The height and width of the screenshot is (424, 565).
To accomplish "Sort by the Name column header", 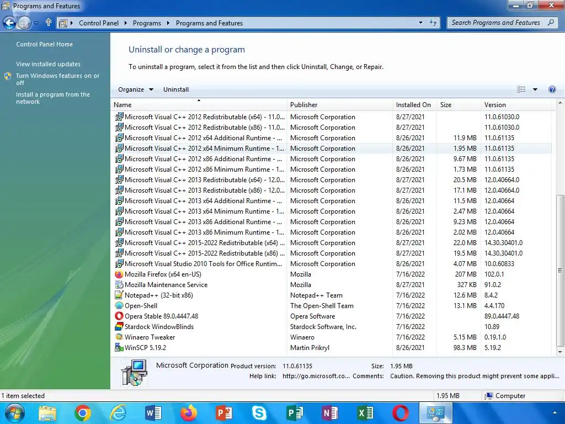I will (199, 105).
